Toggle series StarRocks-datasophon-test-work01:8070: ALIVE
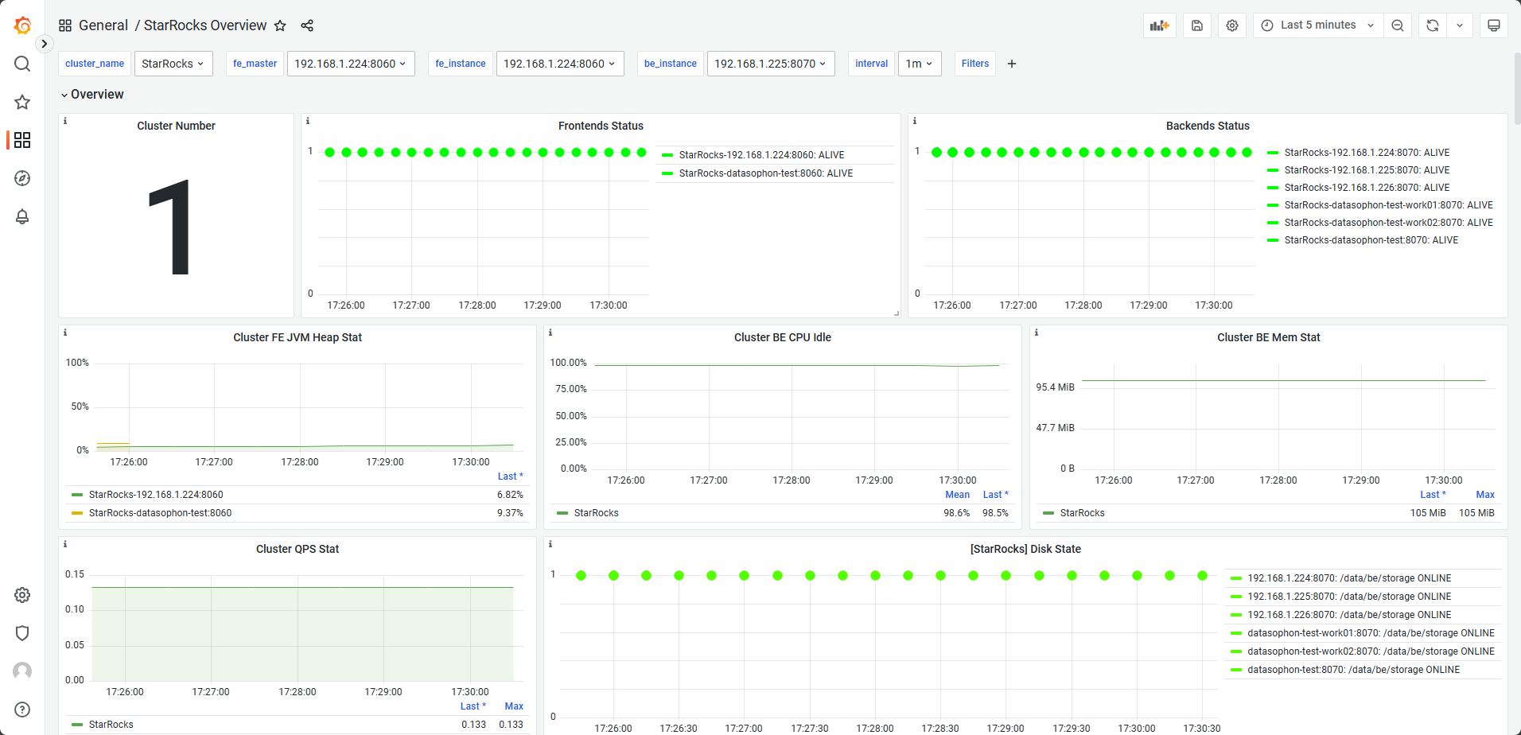 coord(1388,205)
